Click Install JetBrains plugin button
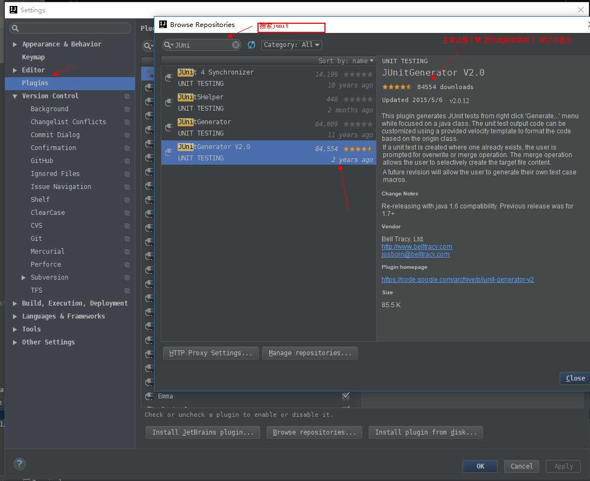This screenshot has width=590, height=481. pos(203,432)
